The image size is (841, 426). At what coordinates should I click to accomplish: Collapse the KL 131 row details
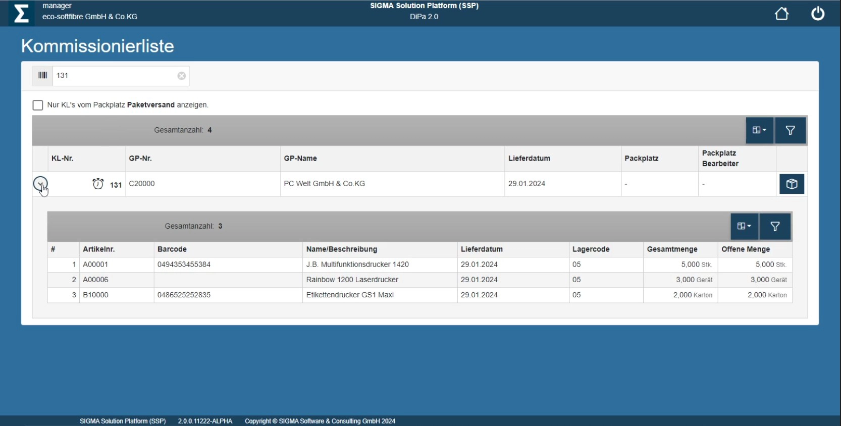pyautogui.click(x=40, y=184)
